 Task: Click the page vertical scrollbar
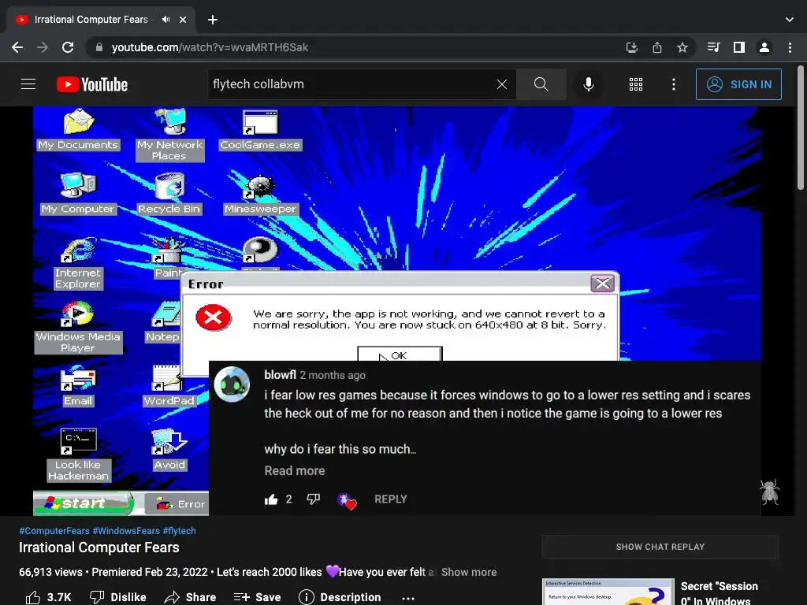[x=801, y=128]
